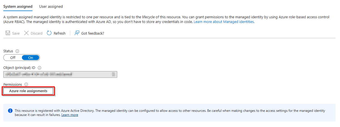Click the blue info icon in the banner
The width and height of the screenshot is (340, 127).
(10, 111)
